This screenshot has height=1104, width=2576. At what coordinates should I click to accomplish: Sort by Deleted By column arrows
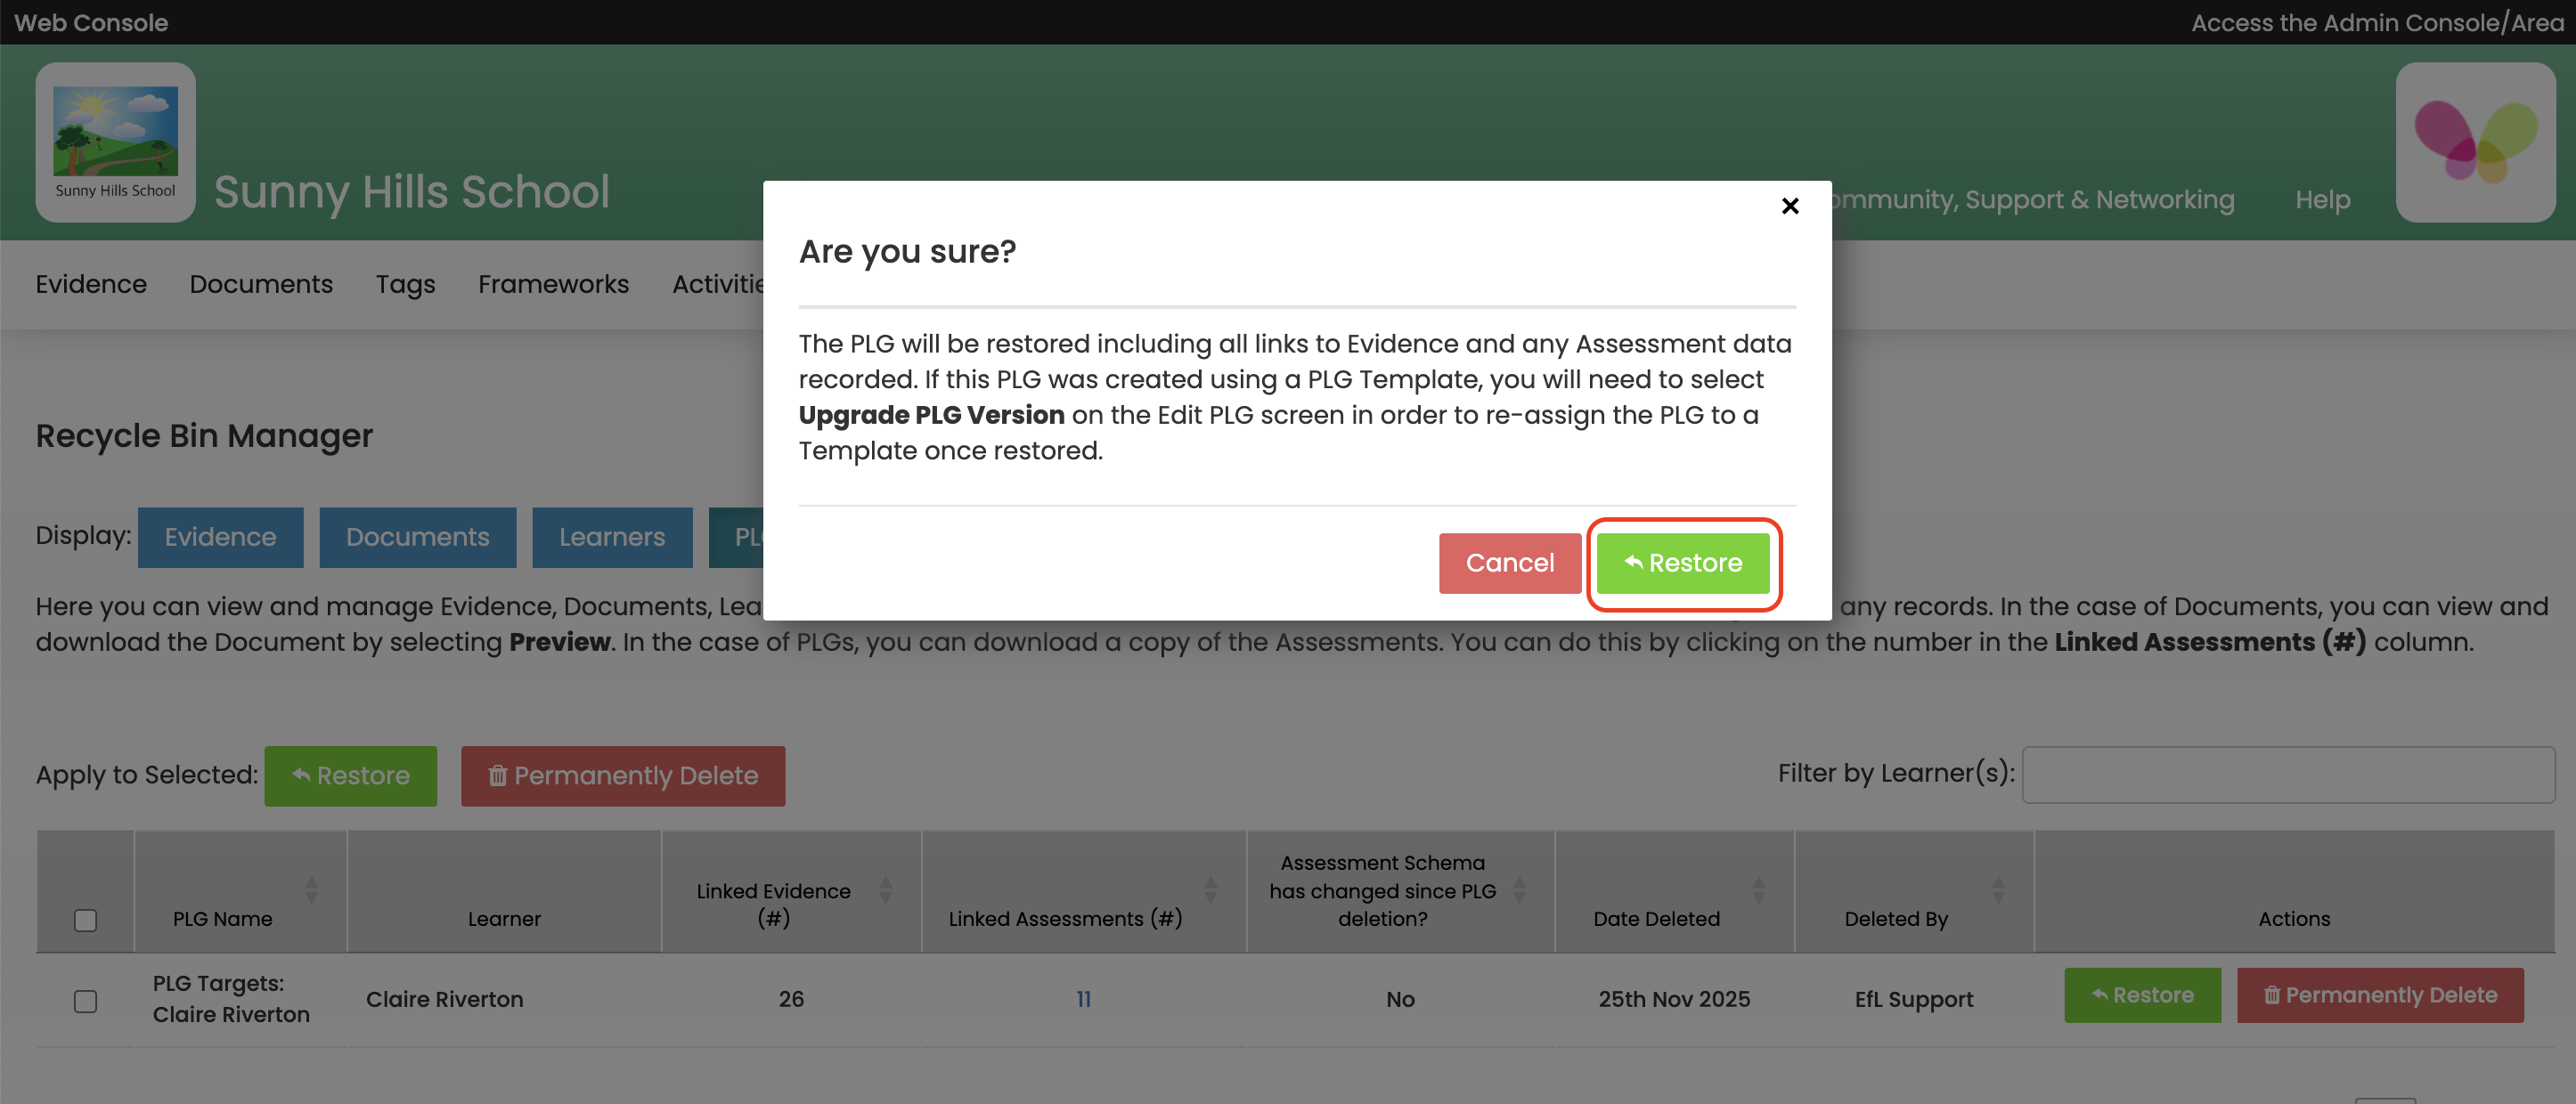point(1998,889)
